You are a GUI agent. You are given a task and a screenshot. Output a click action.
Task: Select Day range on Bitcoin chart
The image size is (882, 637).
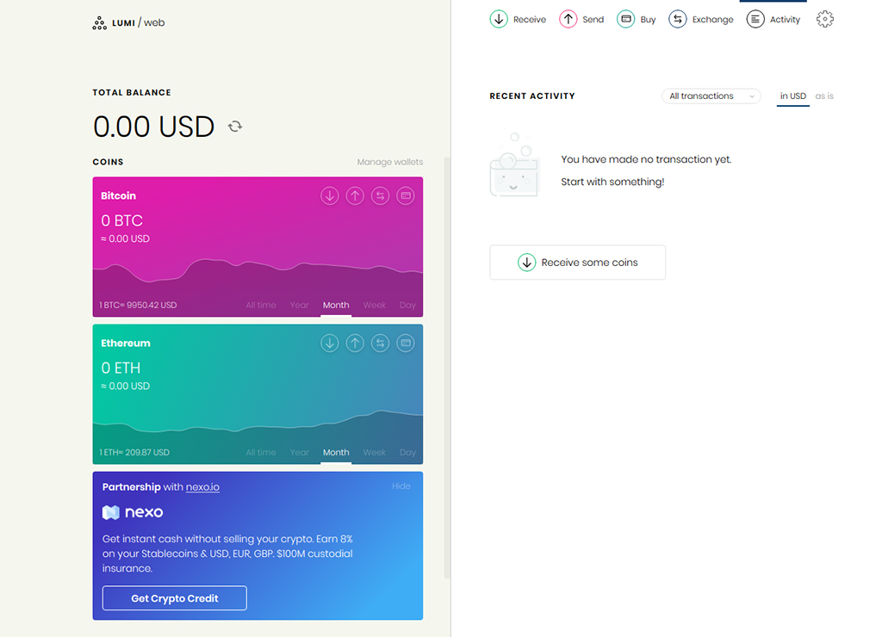click(407, 306)
